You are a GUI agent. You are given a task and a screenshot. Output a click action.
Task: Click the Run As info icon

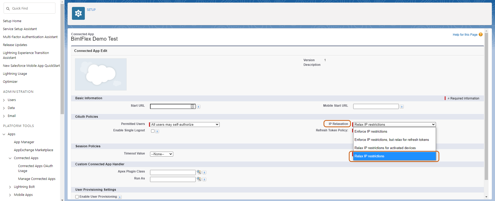(x=204, y=179)
